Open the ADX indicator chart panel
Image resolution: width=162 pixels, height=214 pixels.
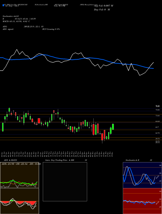coord(19,175)
